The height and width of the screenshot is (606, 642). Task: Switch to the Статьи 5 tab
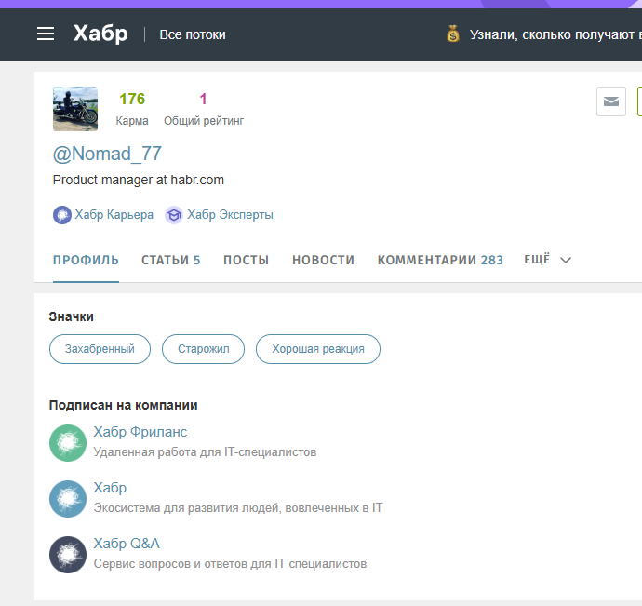[170, 261]
